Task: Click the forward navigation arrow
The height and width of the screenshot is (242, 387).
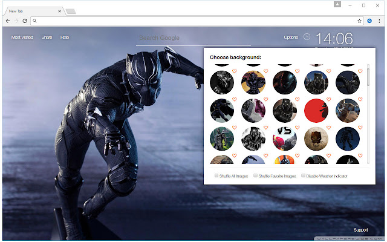Action: click(16, 21)
